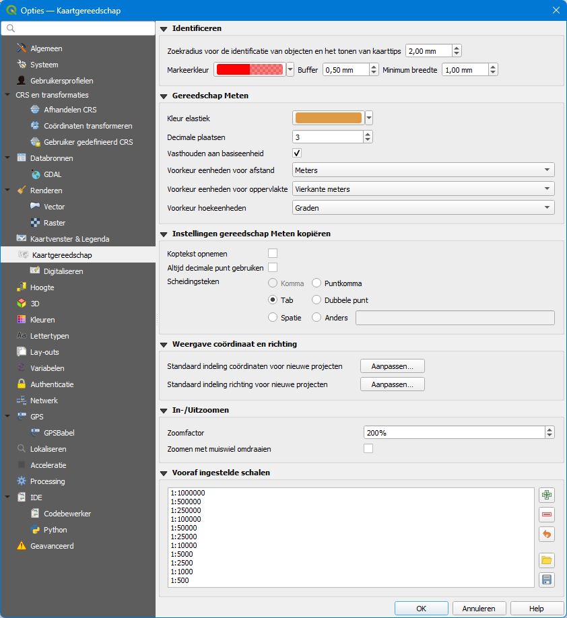This screenshot has width=567, height=618.
Task: Choose the Dubbele punt radio option
Action: tap(316, 300)
